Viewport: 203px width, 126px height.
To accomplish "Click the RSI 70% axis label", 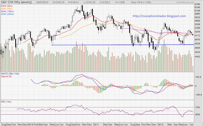I will click(197, 107).
